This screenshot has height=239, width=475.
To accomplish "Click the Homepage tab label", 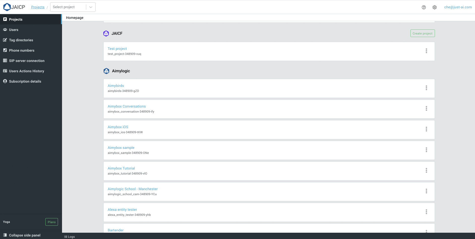I will pyautogui.click(x=75, y=18).
